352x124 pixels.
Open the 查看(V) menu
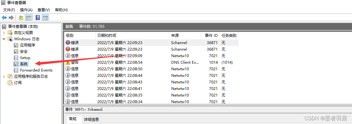44,10
